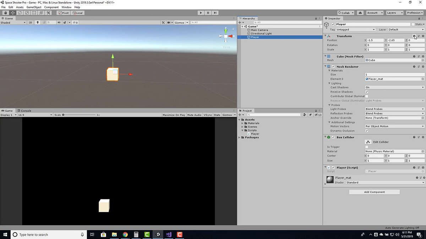
Task: Select the Hand pan tool
Action: [5, 13]
